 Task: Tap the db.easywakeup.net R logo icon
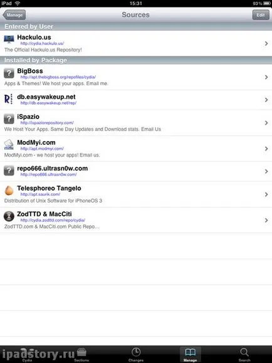point(9,99)
